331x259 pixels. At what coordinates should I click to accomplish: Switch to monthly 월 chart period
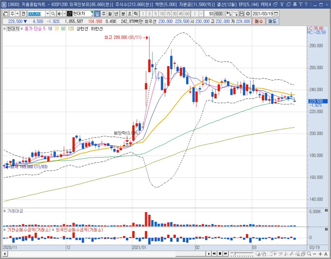point(110,14)
